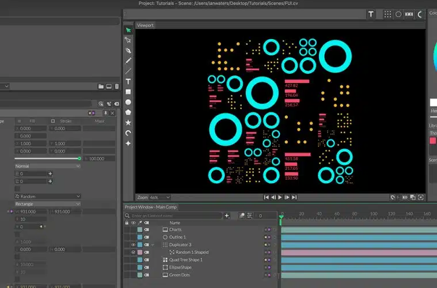Select the Star shape tool
Screen dimensions: 437x288
[x=128, y=122]
